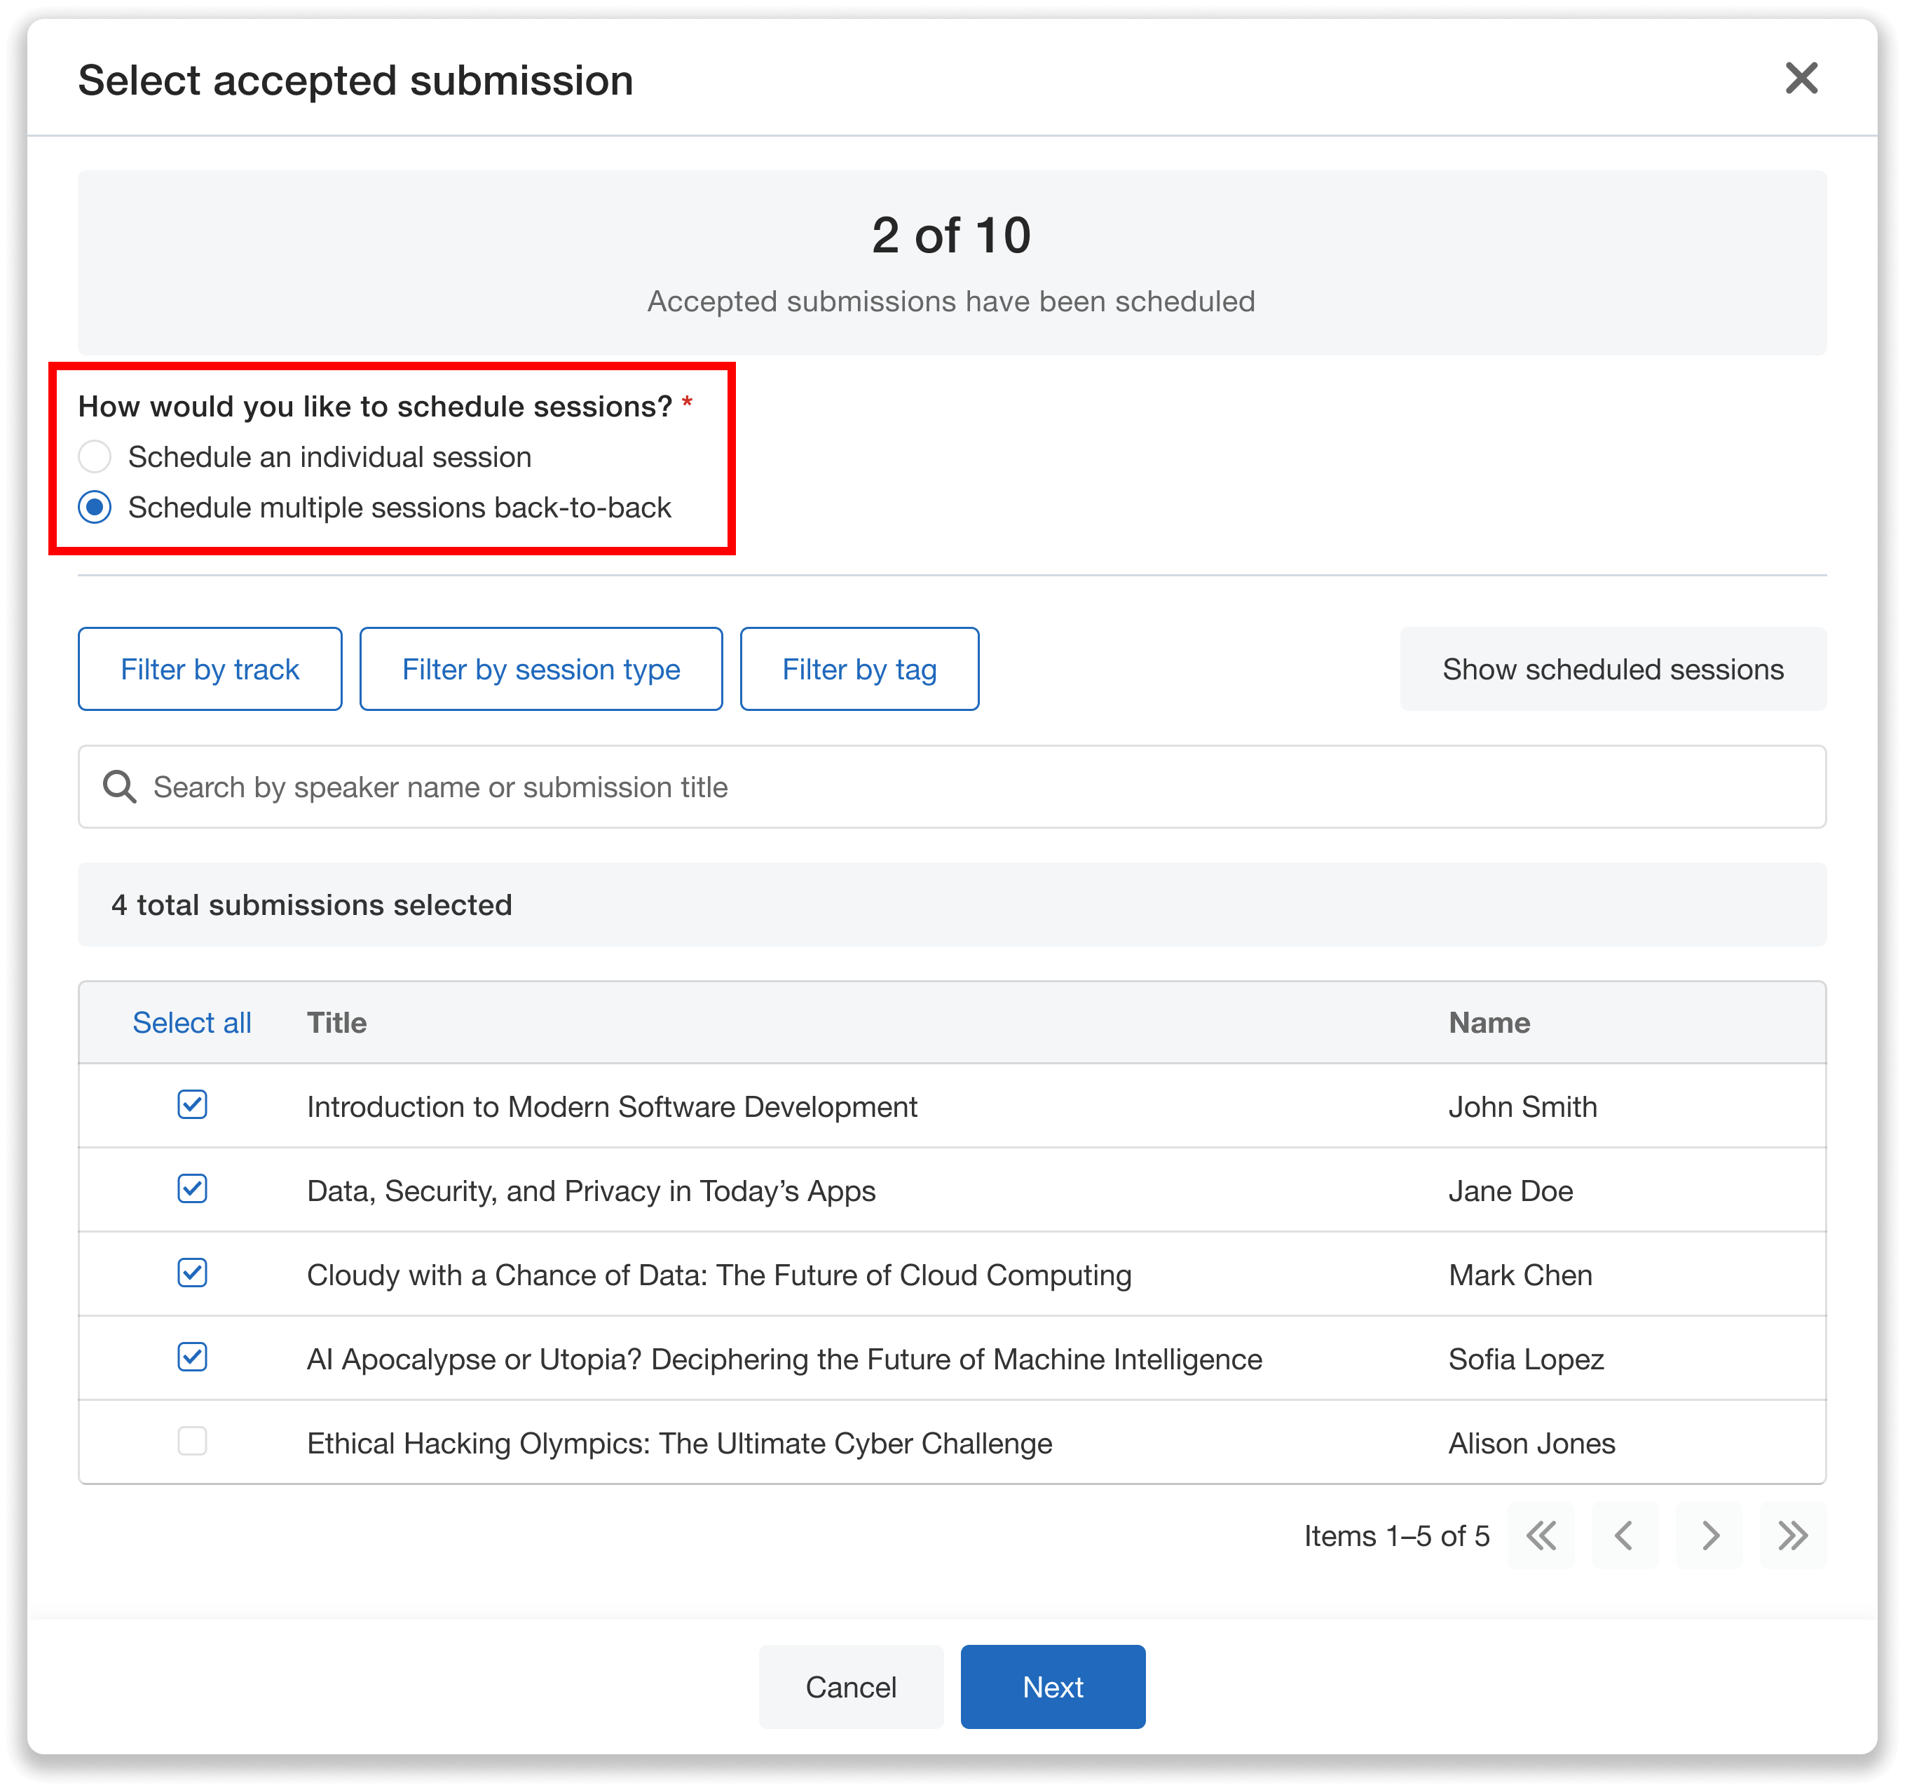
Task: Jump to first page with double-left chevron
Action: pos(1542,1536)
